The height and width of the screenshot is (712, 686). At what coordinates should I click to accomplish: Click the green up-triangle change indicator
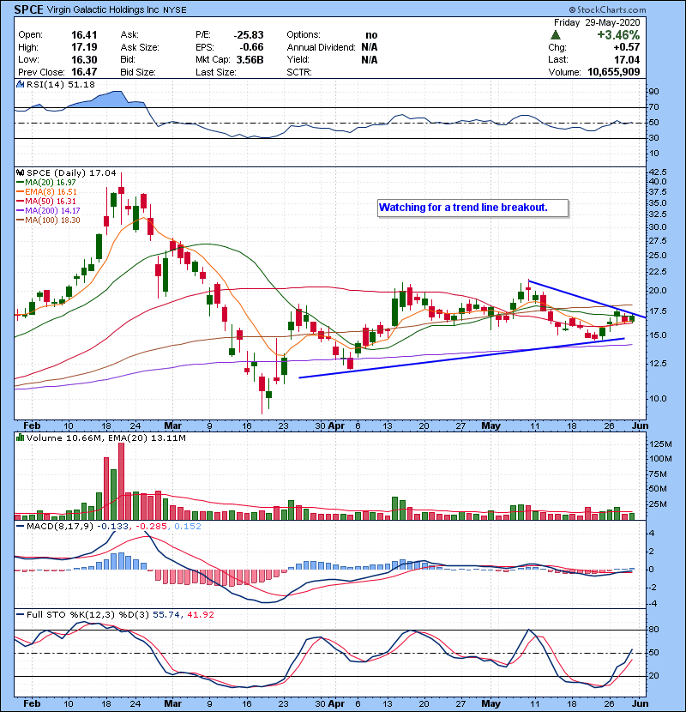coord(555,35)
